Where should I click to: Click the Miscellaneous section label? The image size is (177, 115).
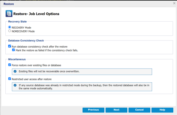click(x=17, y=59)
